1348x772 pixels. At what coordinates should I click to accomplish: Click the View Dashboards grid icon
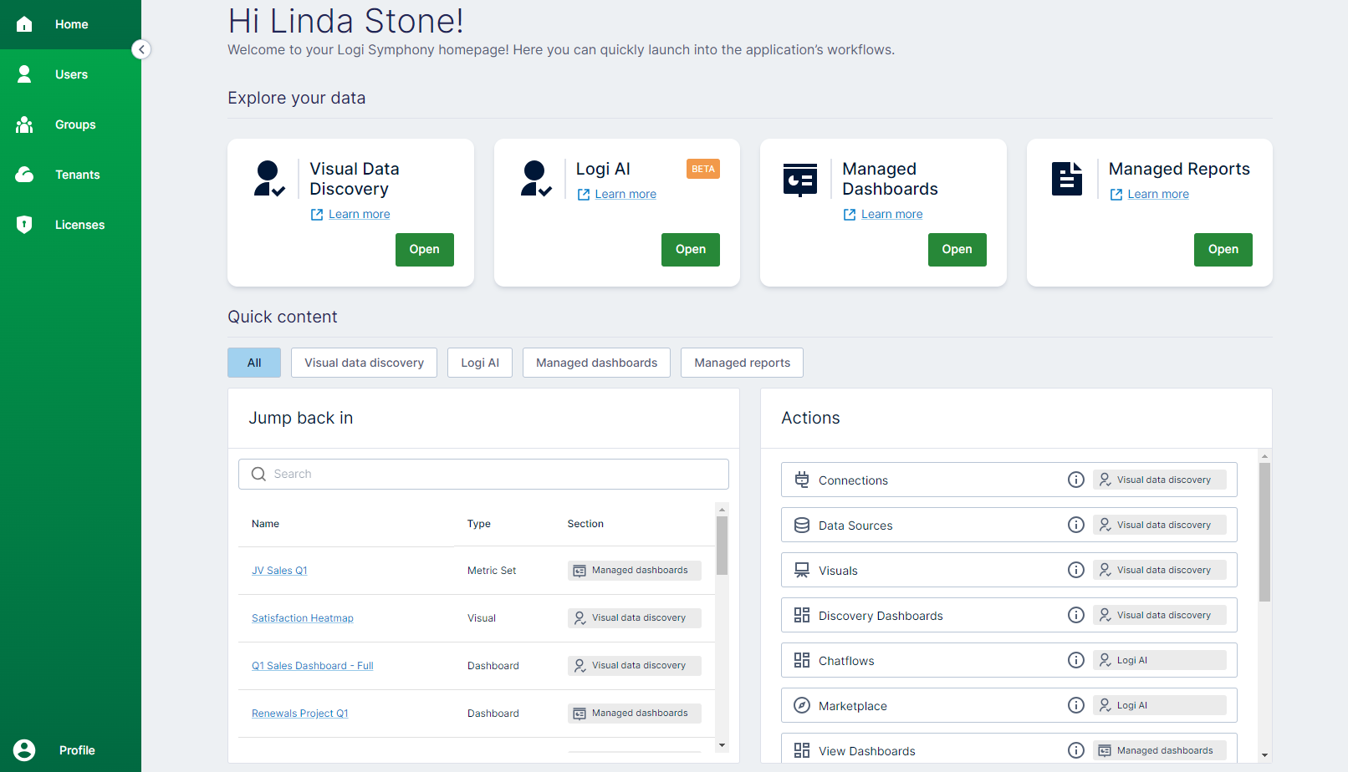802,750
